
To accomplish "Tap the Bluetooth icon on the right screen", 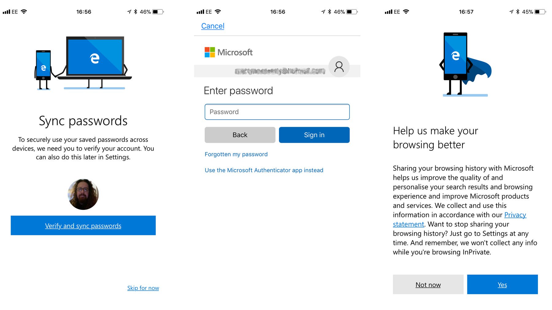I will tap(518, 12).
